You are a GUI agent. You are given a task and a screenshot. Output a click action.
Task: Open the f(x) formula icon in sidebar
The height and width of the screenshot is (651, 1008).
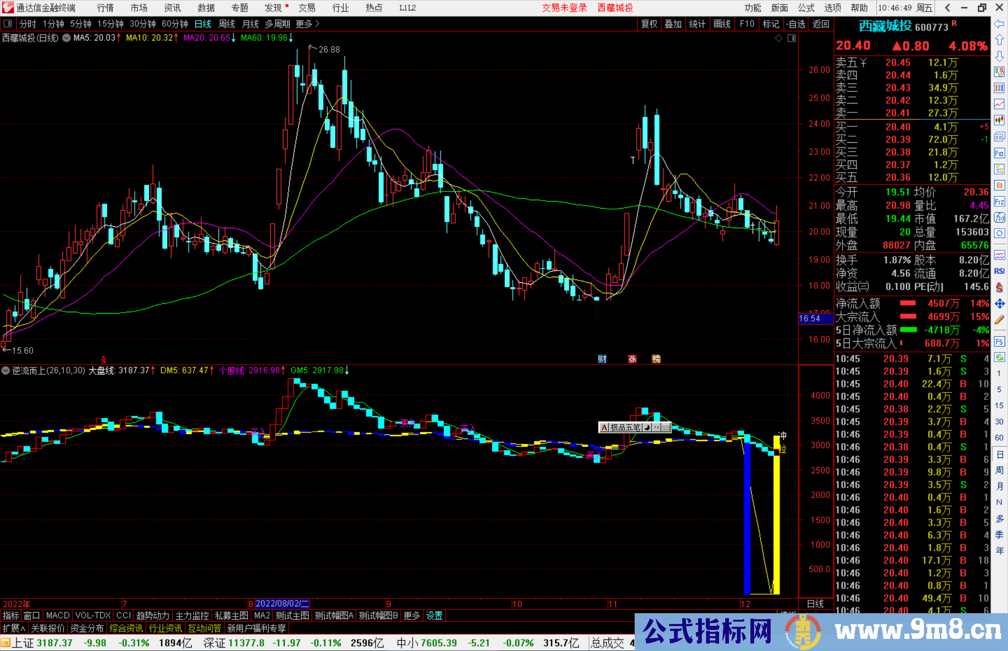coord(999,217)
